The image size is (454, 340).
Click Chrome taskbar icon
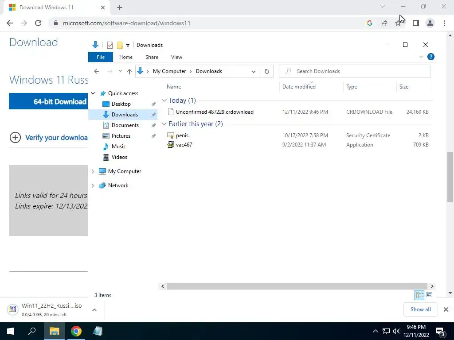coord(76,331)
